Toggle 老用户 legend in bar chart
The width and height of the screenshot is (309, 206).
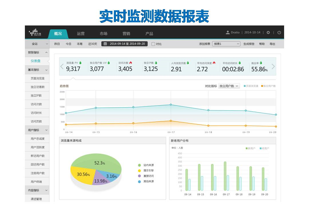coord(264,148)
